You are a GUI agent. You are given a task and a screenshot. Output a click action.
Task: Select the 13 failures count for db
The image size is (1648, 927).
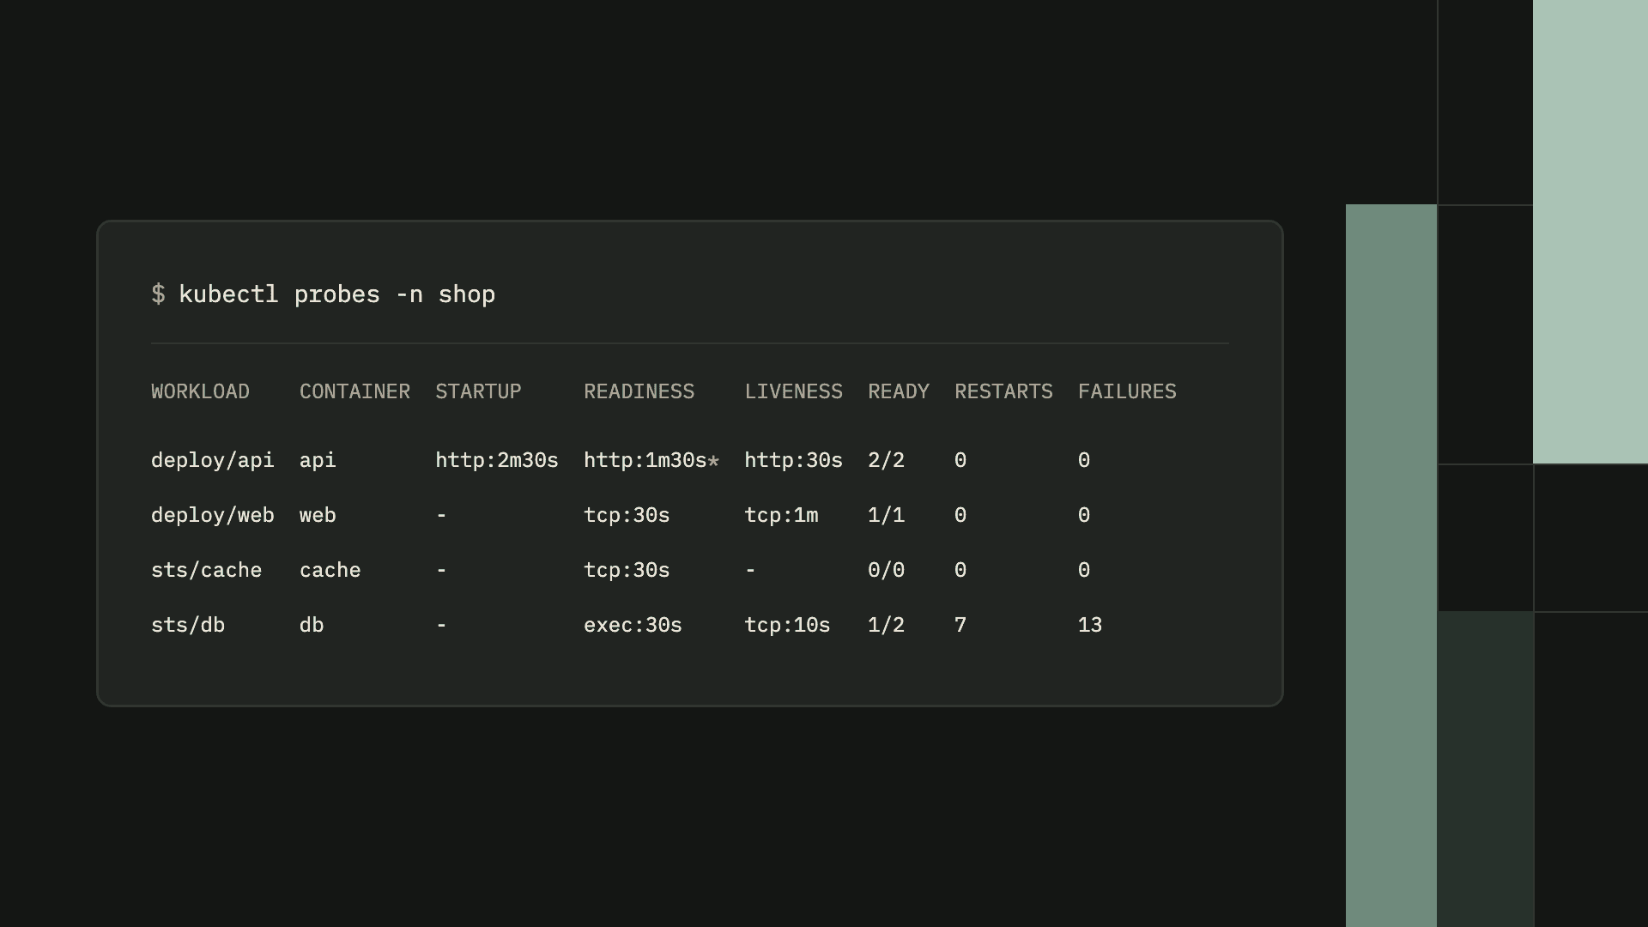point(1090,626)
